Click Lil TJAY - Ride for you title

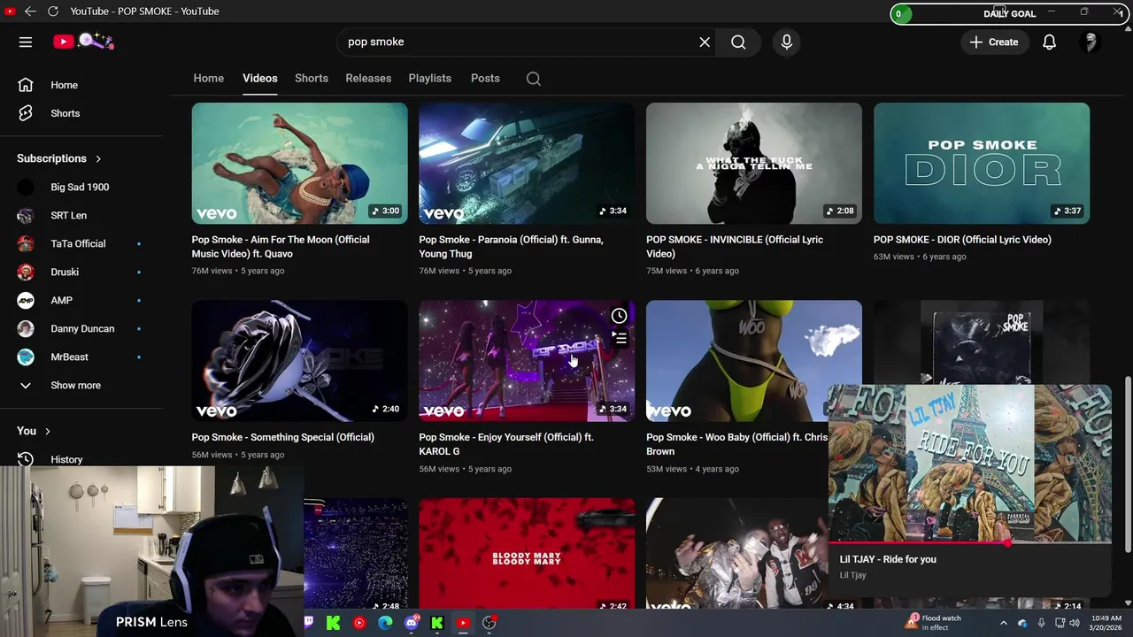coord(888,559)
